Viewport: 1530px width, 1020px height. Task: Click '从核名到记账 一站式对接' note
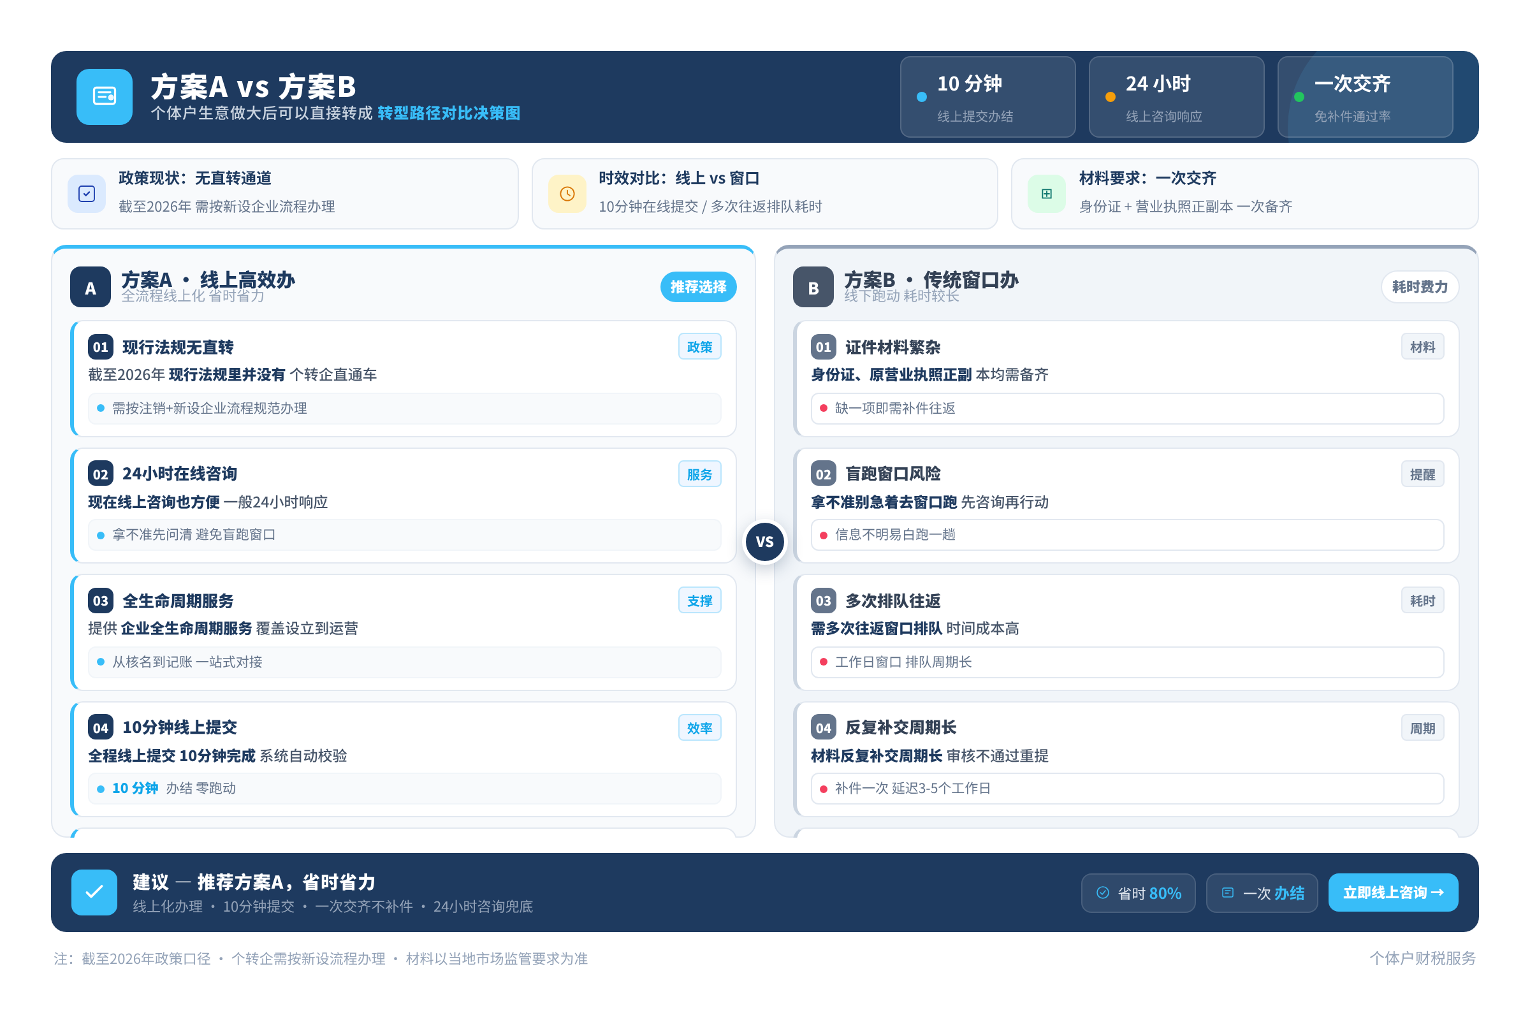[x=405, y=662]
